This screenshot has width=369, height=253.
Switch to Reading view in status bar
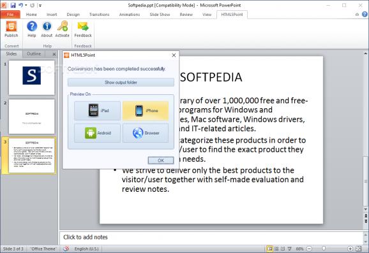[283, 249]
